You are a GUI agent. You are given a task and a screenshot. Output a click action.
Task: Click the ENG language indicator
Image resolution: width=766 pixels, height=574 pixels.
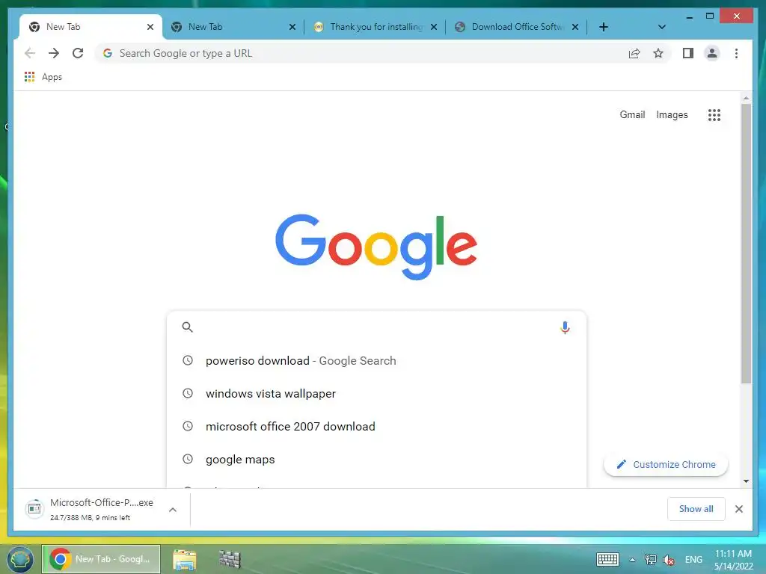(x=693, y=560)
